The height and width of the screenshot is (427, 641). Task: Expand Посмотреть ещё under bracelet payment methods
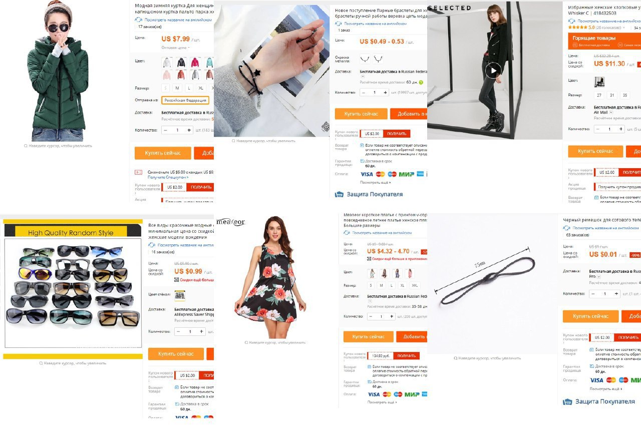[376, 183]
